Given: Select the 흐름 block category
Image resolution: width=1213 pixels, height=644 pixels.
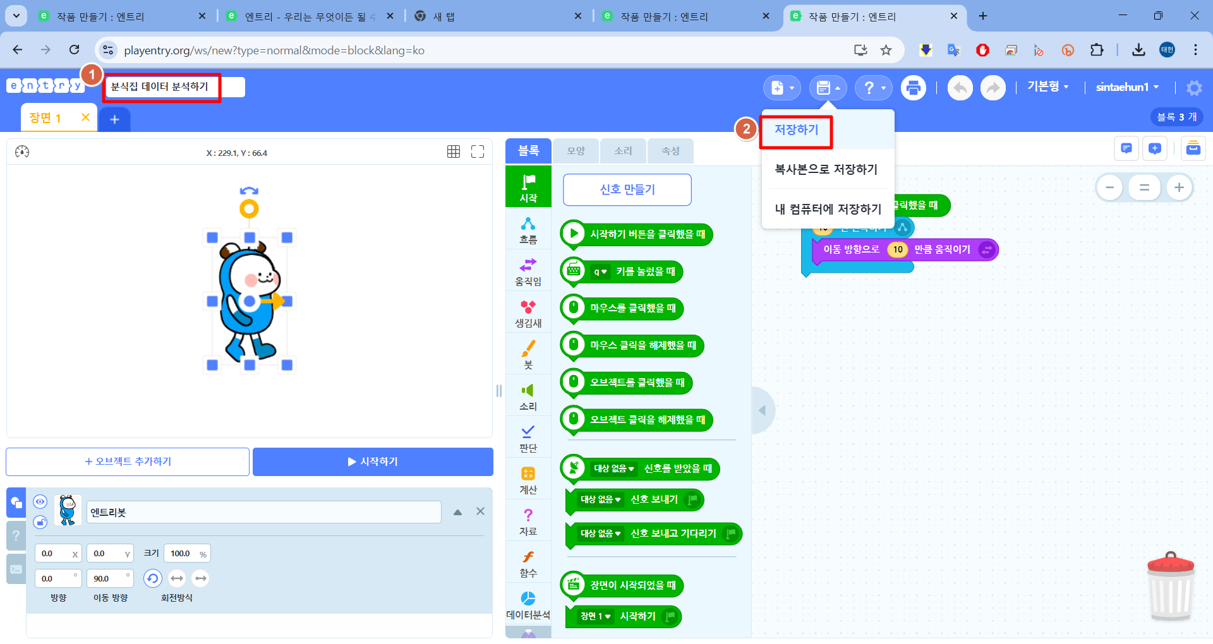Looking at the screenshot, I should (x=528, y=230).
